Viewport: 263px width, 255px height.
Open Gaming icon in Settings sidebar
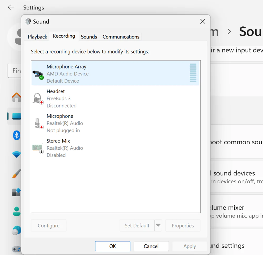click(x=16, y=249)
